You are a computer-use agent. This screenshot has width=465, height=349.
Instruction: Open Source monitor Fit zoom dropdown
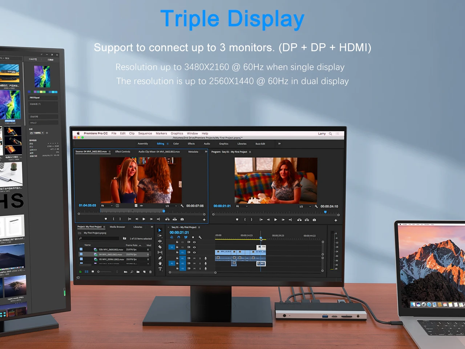coord(107,206)
